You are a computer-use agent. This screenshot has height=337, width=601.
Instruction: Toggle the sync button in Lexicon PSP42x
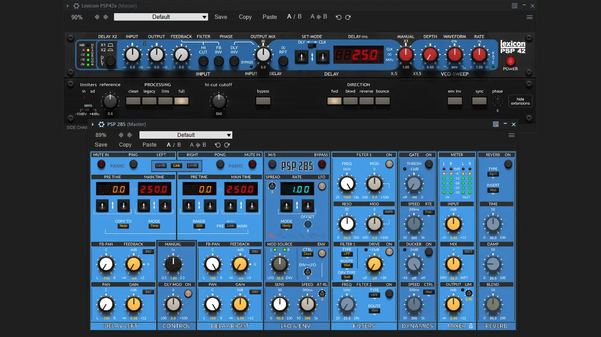click(x=479, y=101)
